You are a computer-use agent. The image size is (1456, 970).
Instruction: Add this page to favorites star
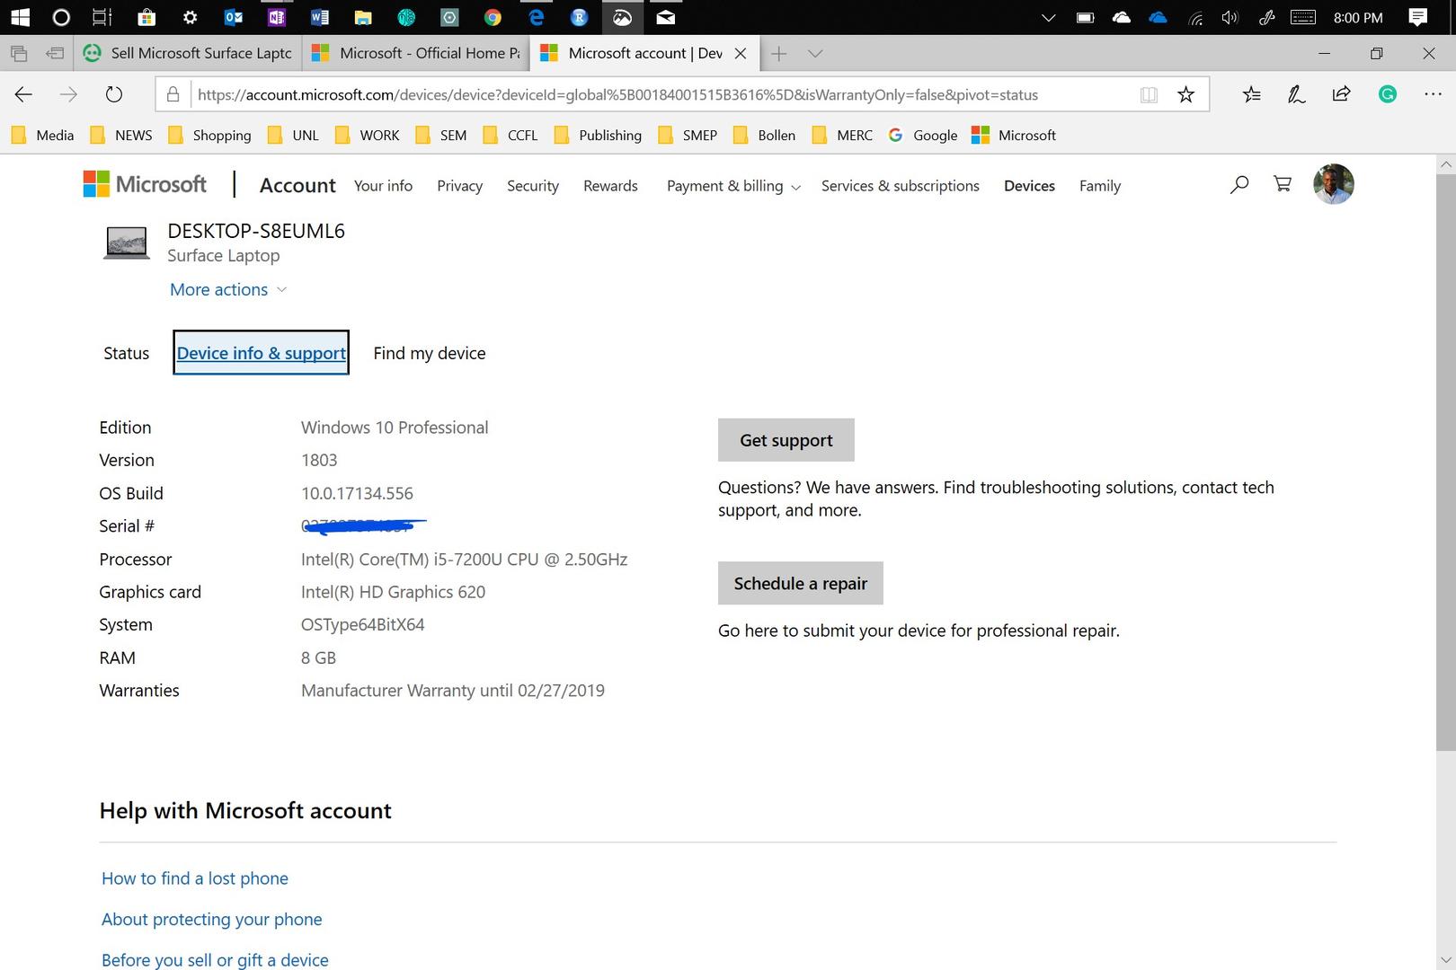pos(1186,94)
